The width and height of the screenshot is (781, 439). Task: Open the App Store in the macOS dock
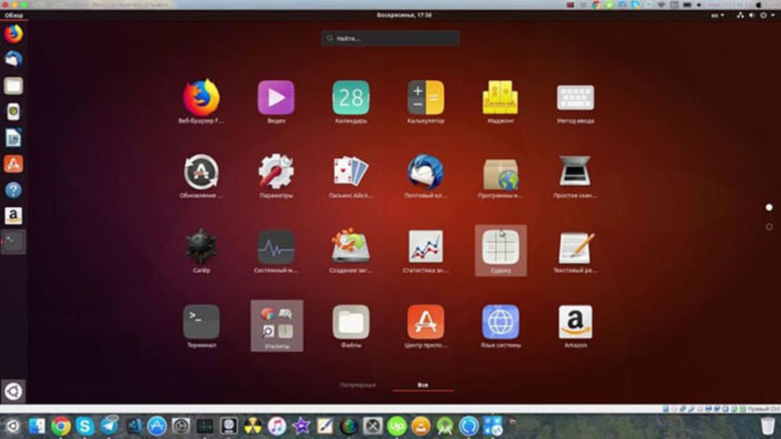[x=156, y=426]
